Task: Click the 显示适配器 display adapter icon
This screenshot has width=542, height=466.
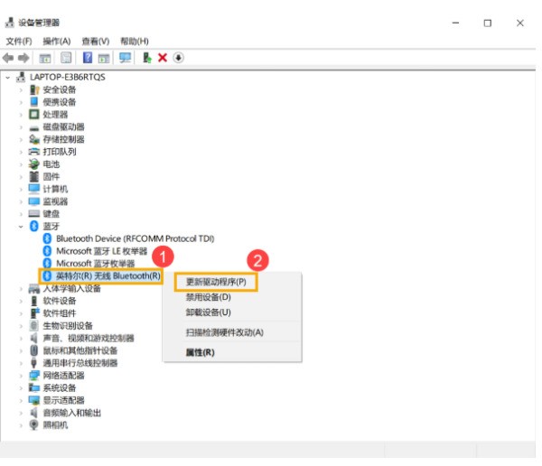Action: 34,400
